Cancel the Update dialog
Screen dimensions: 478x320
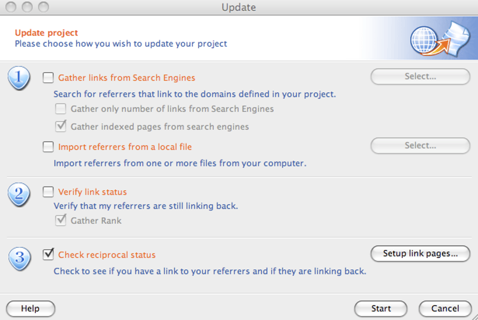coord(445,309)
